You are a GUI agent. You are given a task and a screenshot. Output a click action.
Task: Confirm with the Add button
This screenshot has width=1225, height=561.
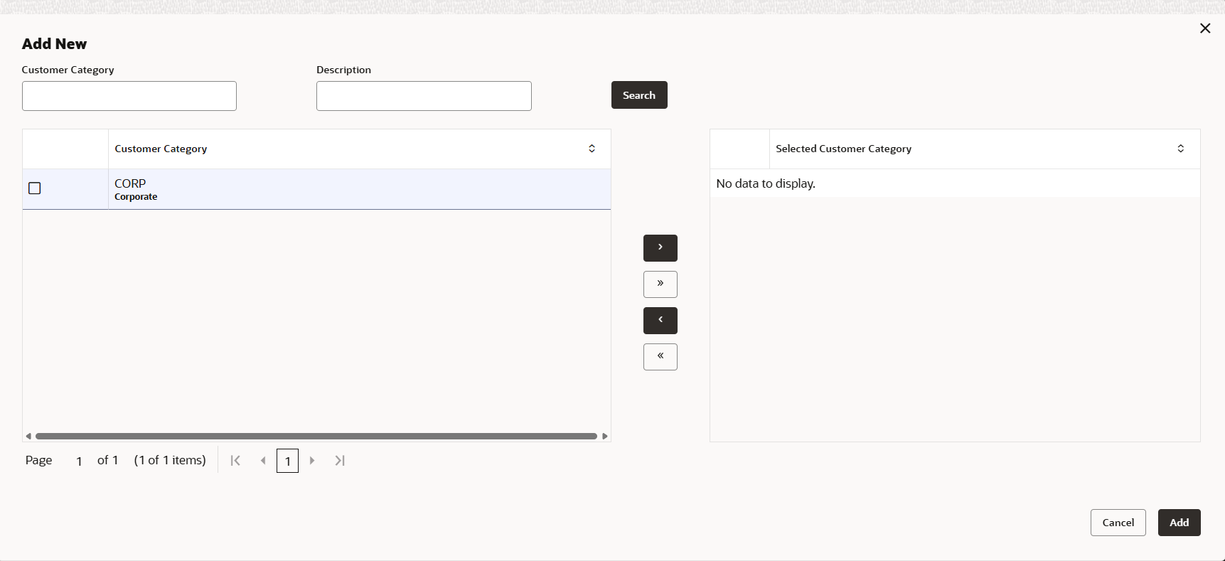coord(1179,523)
